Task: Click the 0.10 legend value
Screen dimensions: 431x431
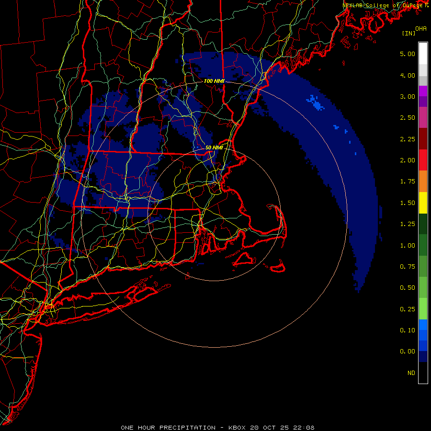Action: (x=408, y=330)
